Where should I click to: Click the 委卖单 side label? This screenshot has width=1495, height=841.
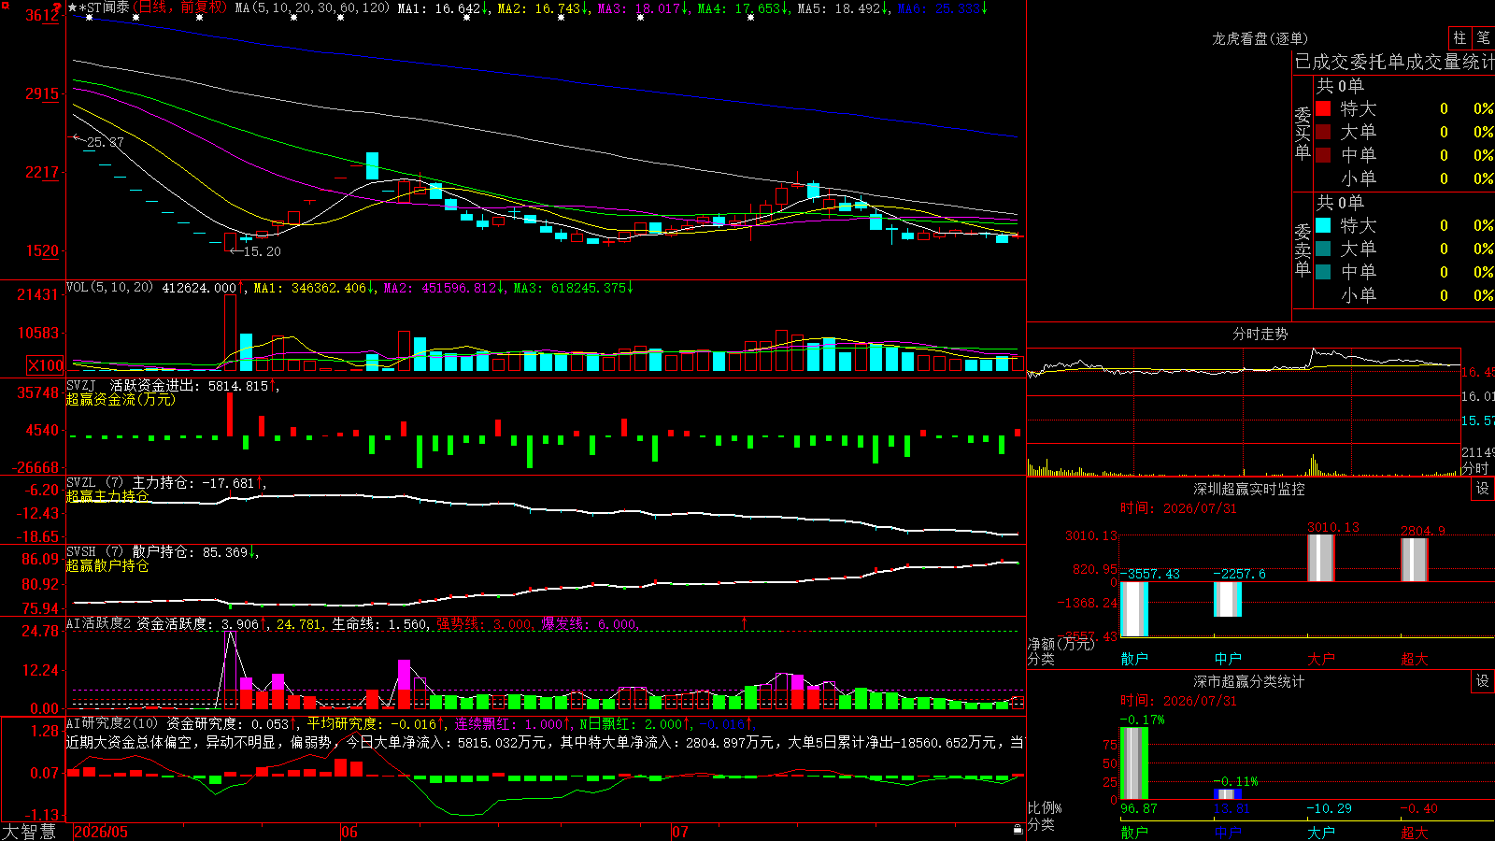coord(1303,249)
